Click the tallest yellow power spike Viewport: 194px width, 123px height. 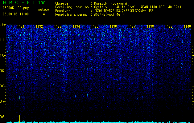[x=20, y=119]
